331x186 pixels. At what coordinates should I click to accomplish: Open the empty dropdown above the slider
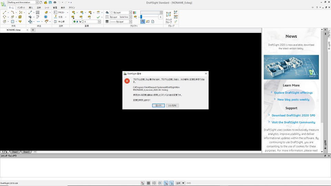[x=151, y=13]
